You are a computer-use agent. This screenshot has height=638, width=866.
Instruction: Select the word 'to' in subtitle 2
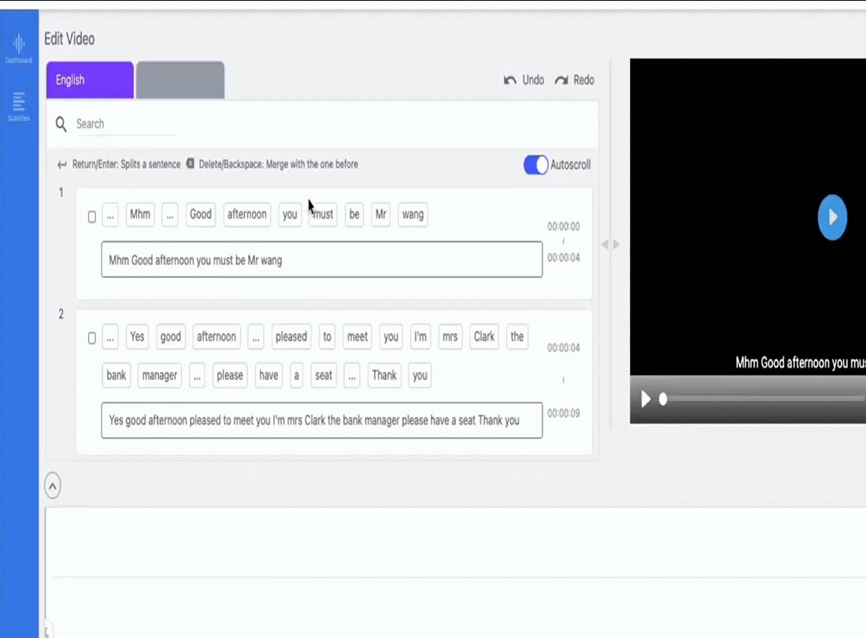[x=328, y=336]
